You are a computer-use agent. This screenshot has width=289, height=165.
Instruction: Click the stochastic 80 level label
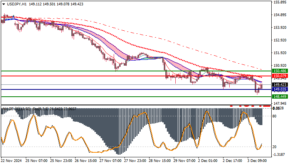click(x=274, y=116)
